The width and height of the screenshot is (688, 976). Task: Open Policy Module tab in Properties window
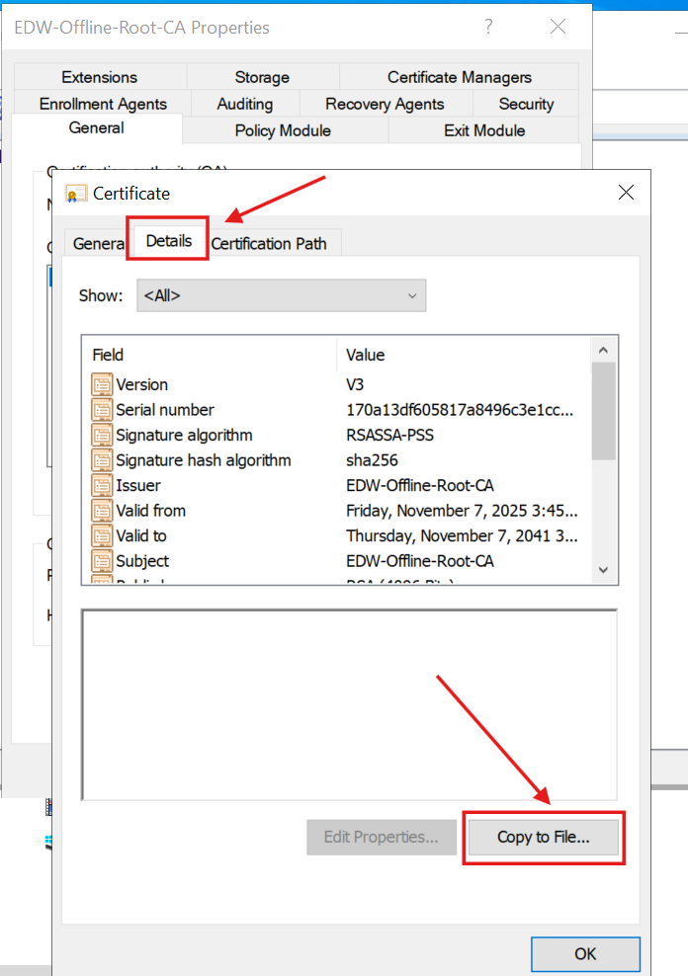(x=283, y=130)
